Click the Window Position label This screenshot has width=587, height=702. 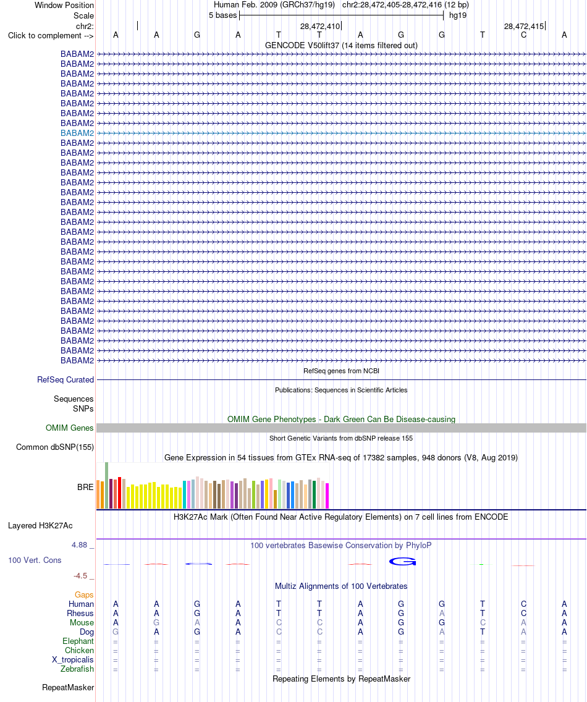tap(64, 6)
